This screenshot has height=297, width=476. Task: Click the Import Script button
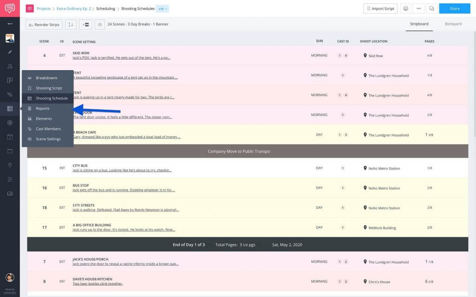point(380,8)
